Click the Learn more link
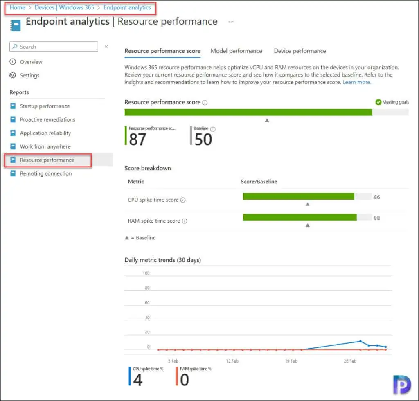The height and width of the screenshot is (401, 419). pyautogui.click(x=357, y=82)
